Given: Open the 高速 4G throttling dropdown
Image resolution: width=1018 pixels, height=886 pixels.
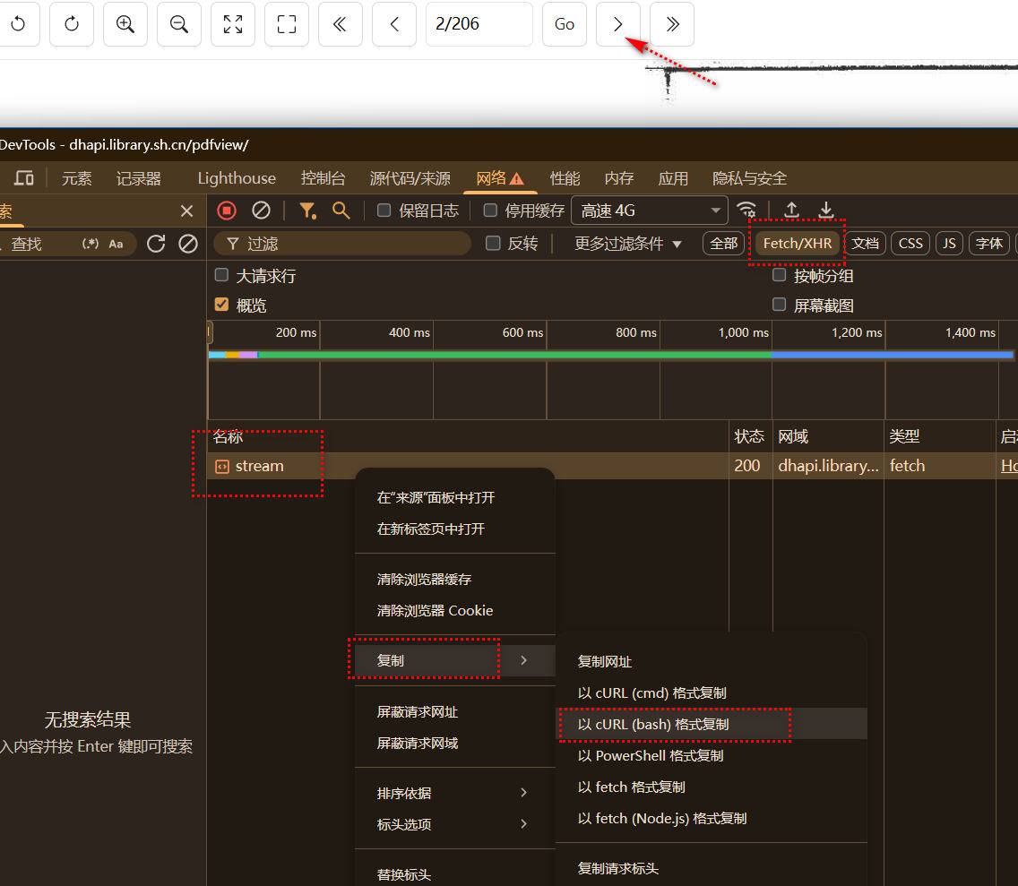Looking at the screenshot, I should click(x=650, y=211).
